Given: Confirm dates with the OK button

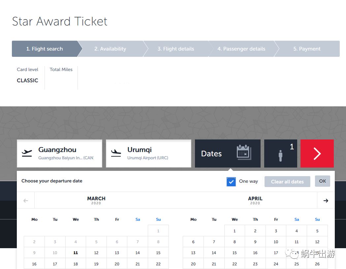Looking at the screenshot, I should 322,181.
